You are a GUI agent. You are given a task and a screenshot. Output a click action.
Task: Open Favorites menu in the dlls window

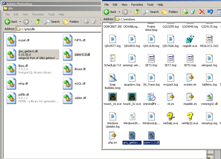38,14
